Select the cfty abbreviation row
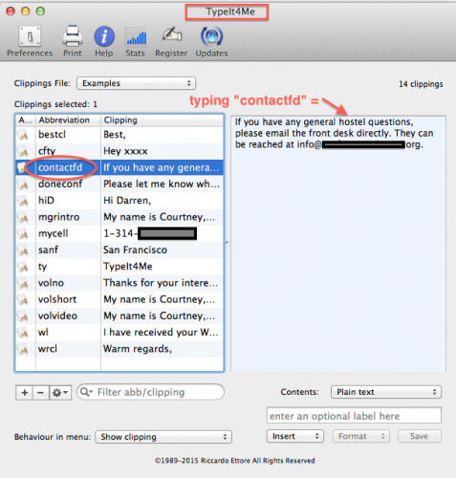 tap(119, 151)
